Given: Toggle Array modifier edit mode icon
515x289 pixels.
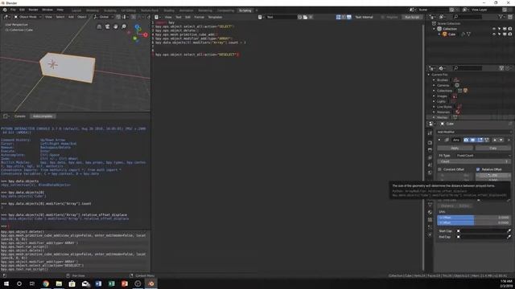Looking at the screenshot, I should 480,140.
